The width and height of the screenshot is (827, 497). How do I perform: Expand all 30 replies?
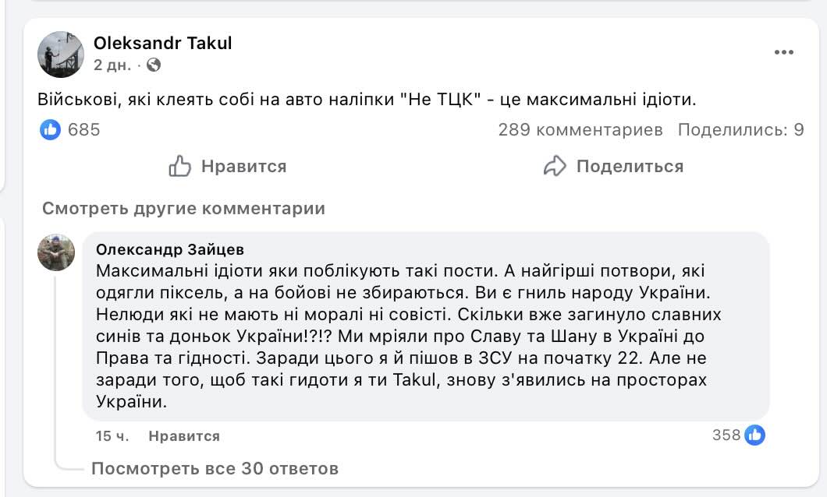point(215,469)
